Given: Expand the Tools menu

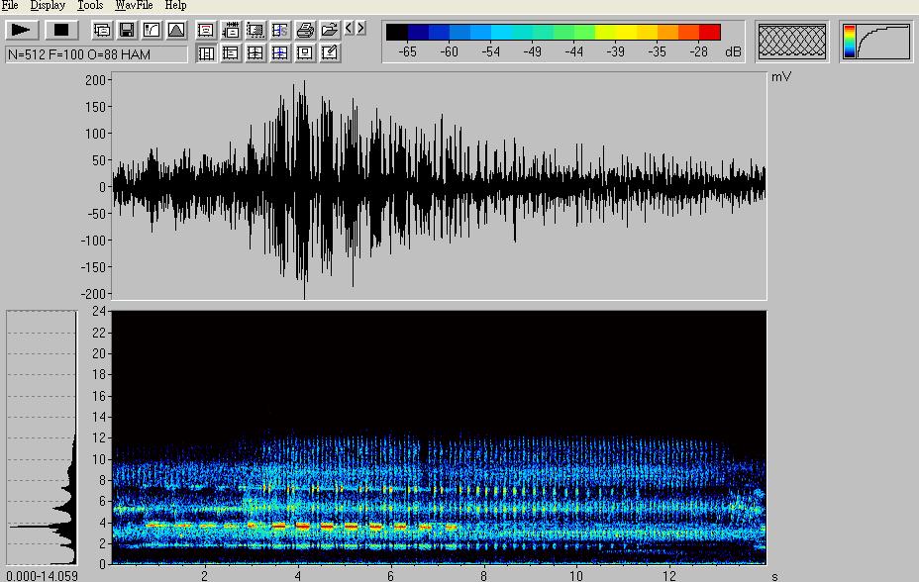Looking at the screenshot, I should click(x=90, y=6).
